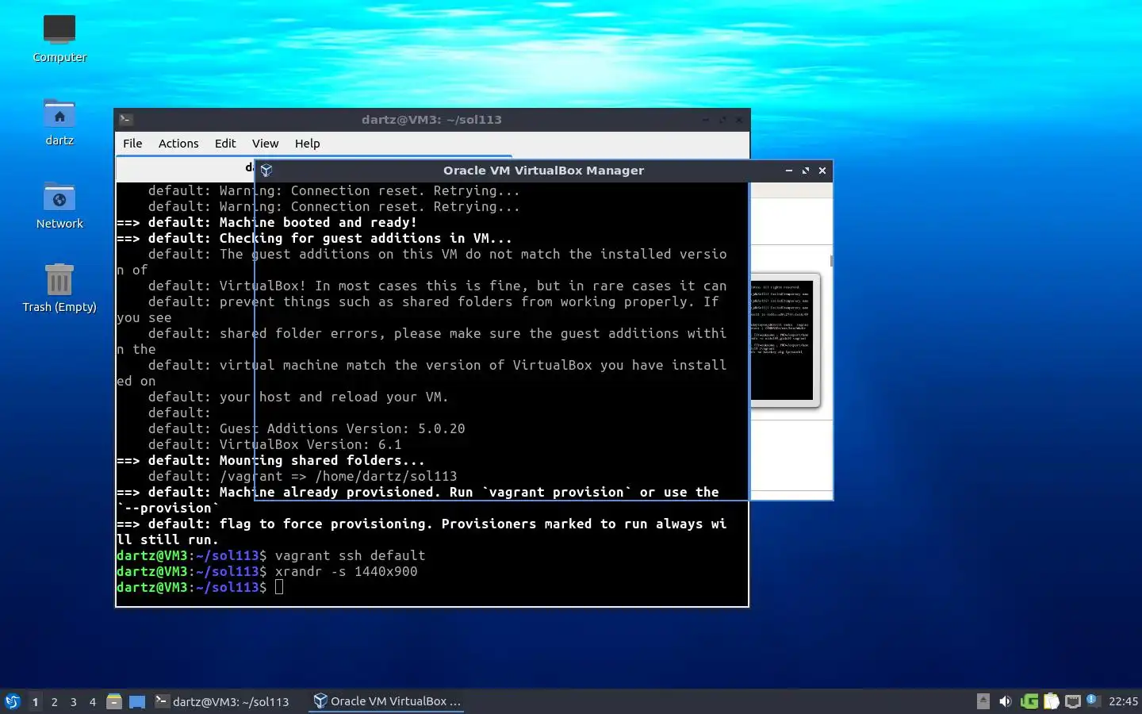Open the Computer desktop icon

59,38
